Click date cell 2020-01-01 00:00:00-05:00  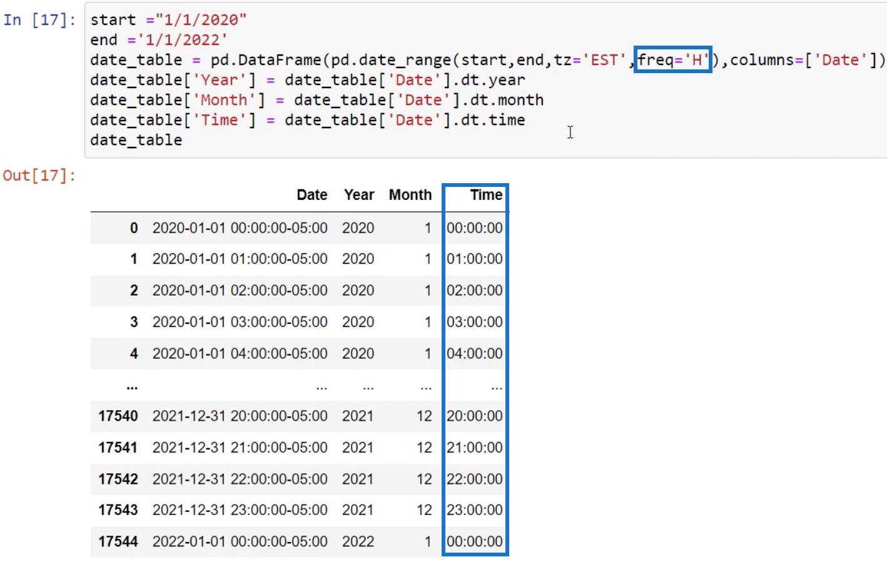[x=240, y=228]
